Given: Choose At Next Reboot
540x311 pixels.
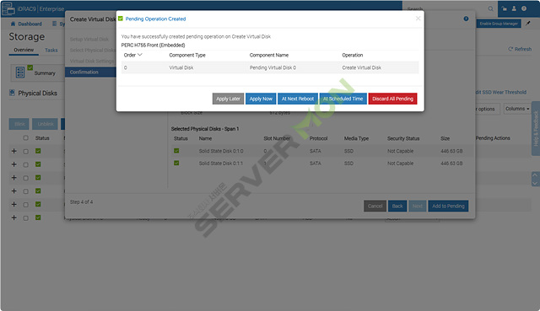Looking at the screenshot, I should (x=298, y=99).
